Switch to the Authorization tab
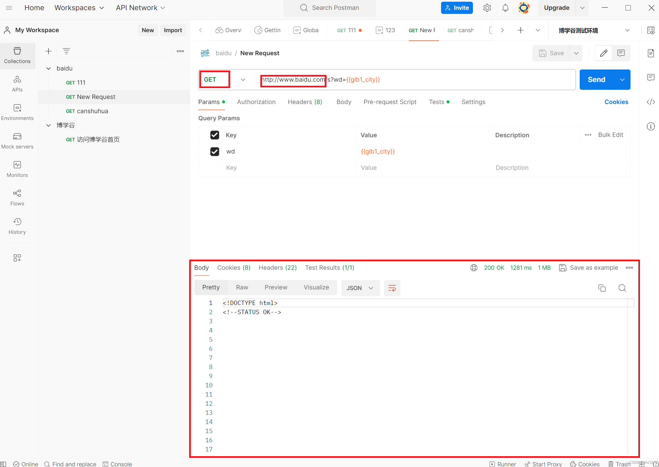 [256, 102]
